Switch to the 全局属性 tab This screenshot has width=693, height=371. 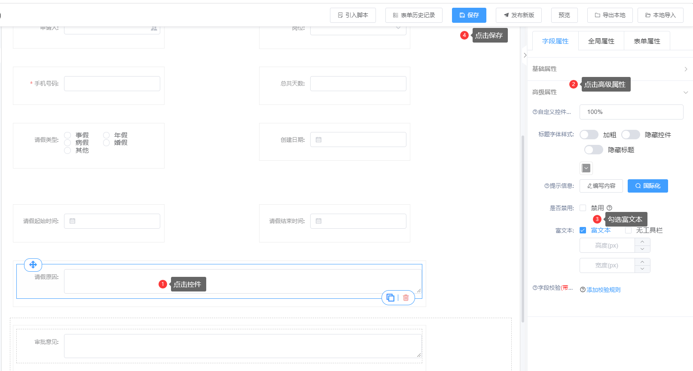[x=601, y=41]
